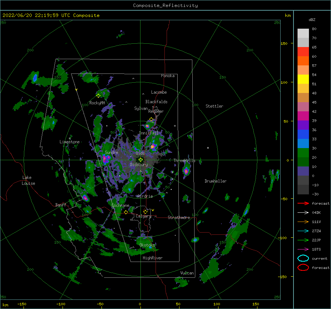
Task: Click the dBZ legend heading
Action: point(312,19)
